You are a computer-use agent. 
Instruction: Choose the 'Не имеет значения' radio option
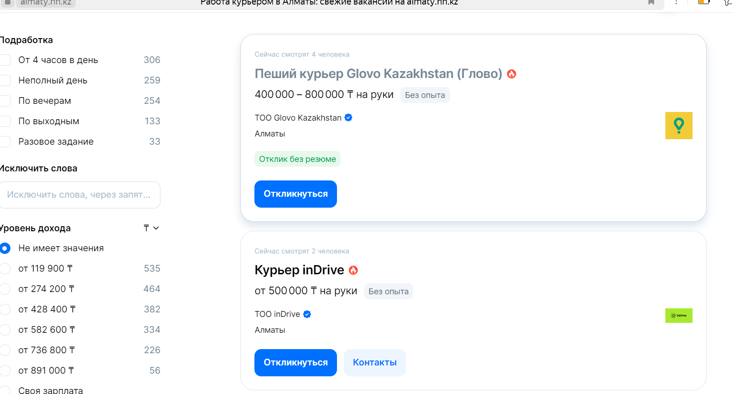[x=5, y=248]
